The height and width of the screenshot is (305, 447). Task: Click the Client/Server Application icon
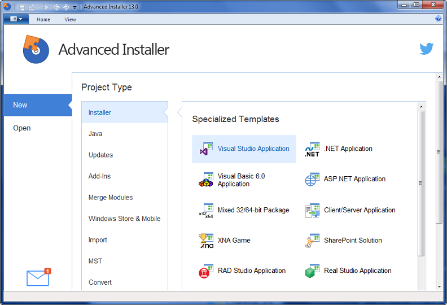(x=312, y=211)
